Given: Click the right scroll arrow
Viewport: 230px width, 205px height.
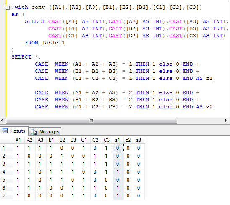Looking at the screenshot, I should pos(226,120).
